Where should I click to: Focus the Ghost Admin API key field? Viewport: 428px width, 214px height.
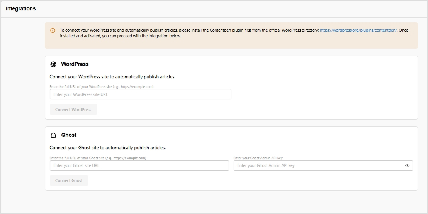[x=323, y=165]
